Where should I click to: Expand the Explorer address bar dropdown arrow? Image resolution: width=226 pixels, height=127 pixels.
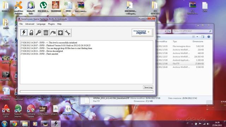(x=165, y=31)
